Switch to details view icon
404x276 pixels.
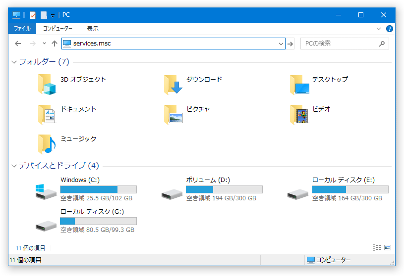click(377, 247)
